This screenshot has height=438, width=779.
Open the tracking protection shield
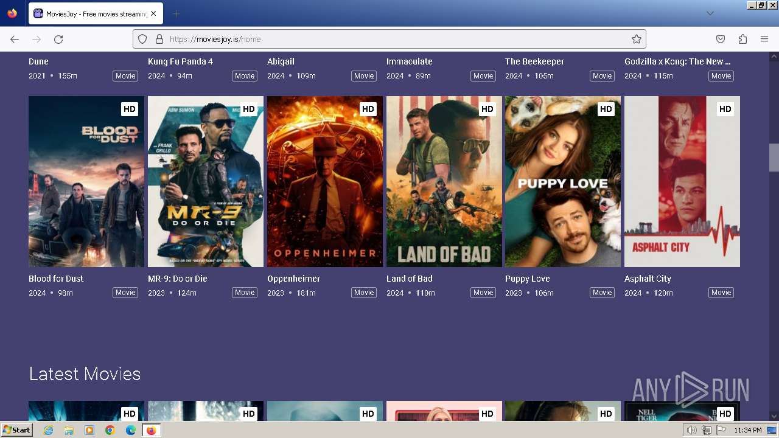[142, 39]
